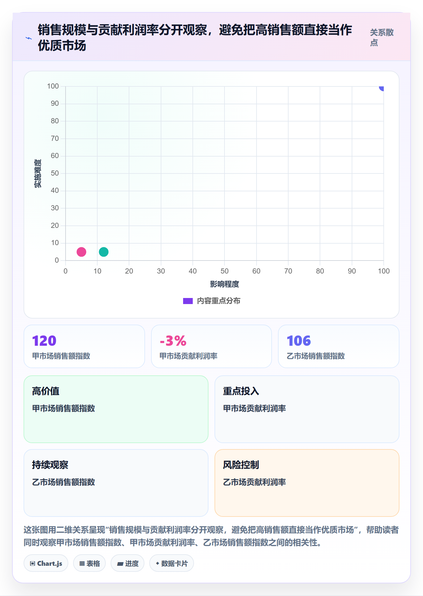Click 乙市场贡献利润率 in the 风险控制 card
This screenshot has height=596, width=423.
pos(254,482)
